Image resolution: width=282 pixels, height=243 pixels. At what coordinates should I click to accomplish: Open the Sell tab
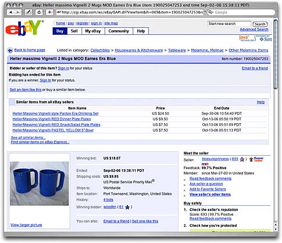[x=74, y=31]
